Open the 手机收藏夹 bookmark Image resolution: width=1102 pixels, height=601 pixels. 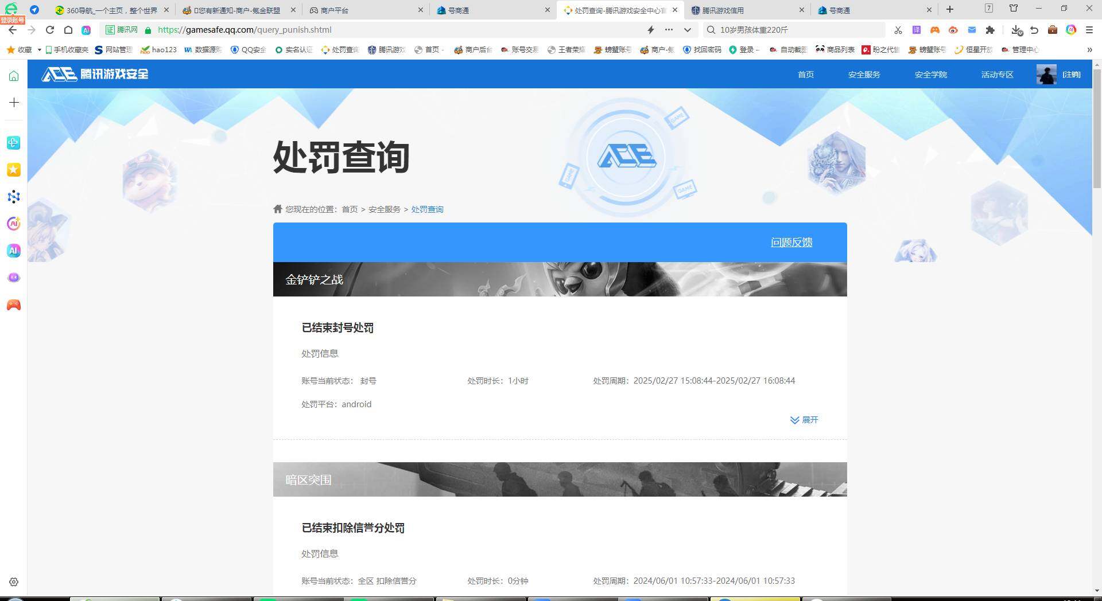click(67, 50)
